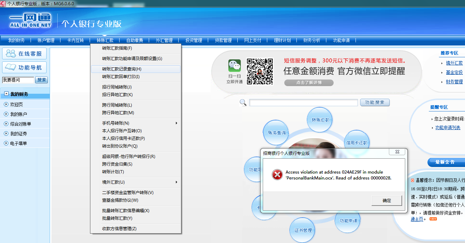Click the arrow icon beside 综合对账单
This screenshot has height=243, width=465.
[6, 124]
